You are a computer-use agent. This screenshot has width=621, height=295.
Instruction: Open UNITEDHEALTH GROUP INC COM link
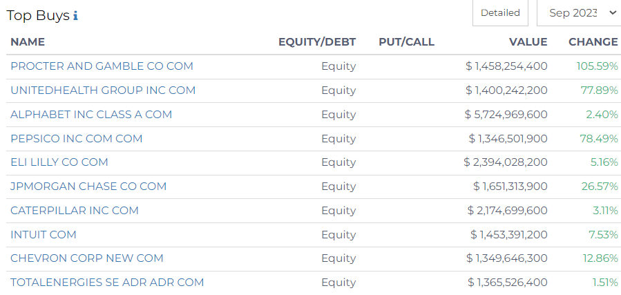pos(103,91)
